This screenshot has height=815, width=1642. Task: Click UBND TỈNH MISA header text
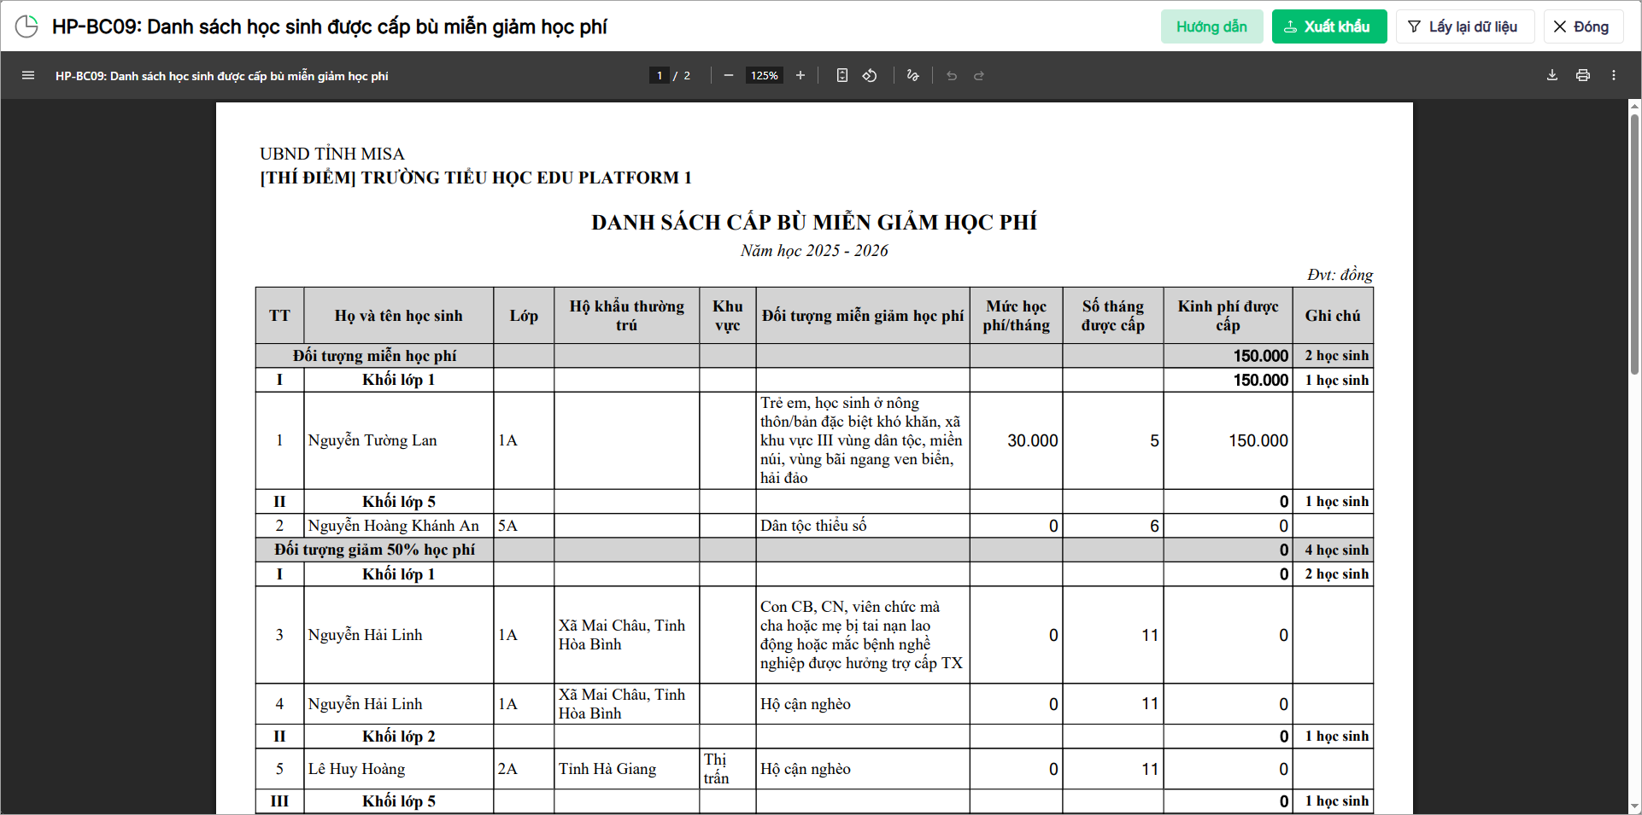pos(332,154)
